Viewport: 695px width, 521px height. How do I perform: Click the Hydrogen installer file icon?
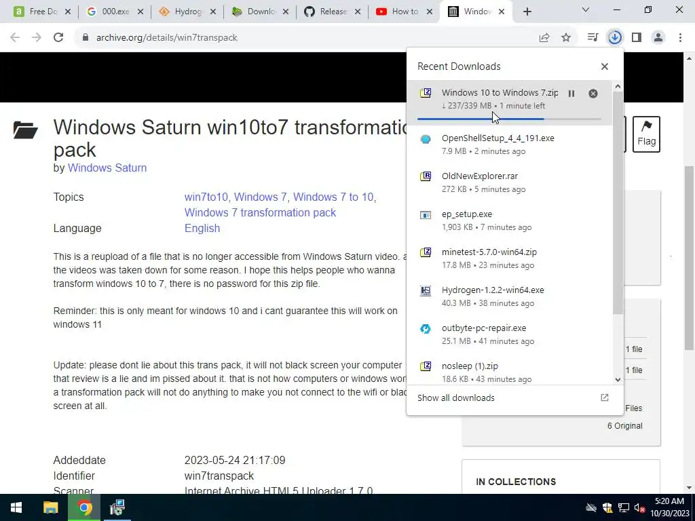coord(426,291)
